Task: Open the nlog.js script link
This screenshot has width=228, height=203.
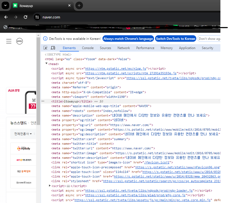Action: tap(115, 69)
